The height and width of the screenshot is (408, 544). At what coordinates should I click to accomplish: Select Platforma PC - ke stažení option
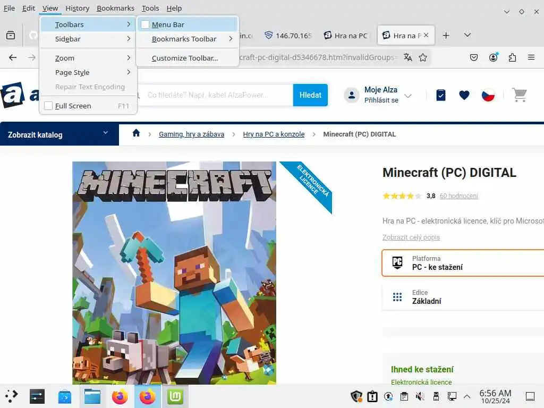coord(463,263)
